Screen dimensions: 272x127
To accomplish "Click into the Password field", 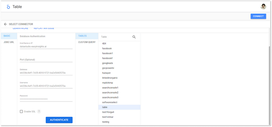I will click(46, 99).
